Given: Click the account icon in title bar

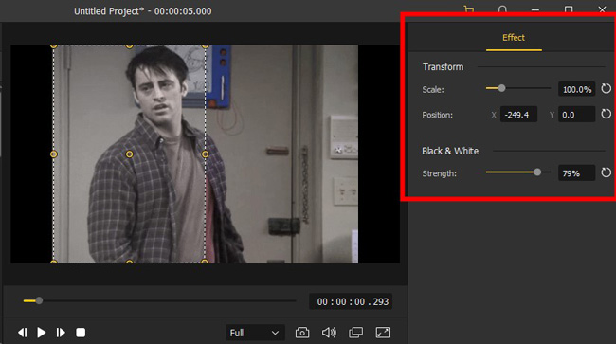Looking at the screenshot, I should point(502,9).
